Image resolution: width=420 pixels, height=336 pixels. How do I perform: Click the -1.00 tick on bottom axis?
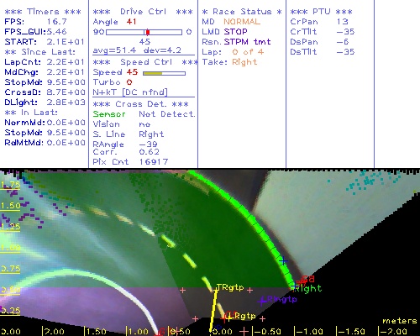(310, 332)
